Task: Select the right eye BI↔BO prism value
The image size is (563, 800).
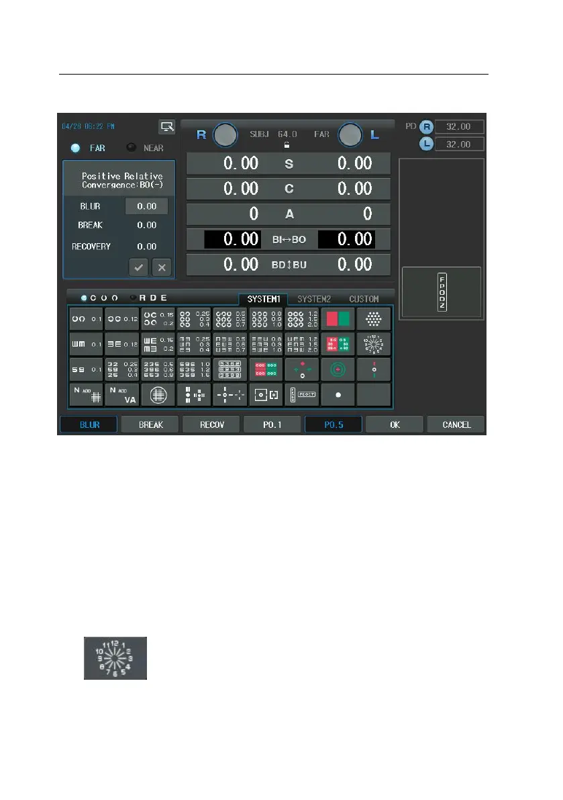Action: tap(234, 239)
